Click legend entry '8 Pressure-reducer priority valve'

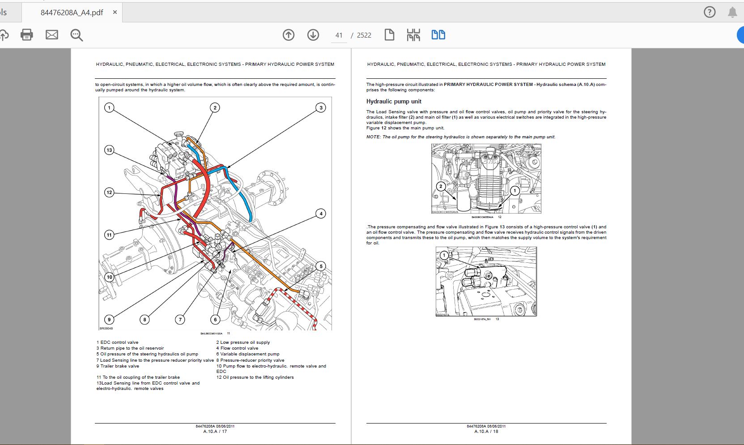point(250,360)
